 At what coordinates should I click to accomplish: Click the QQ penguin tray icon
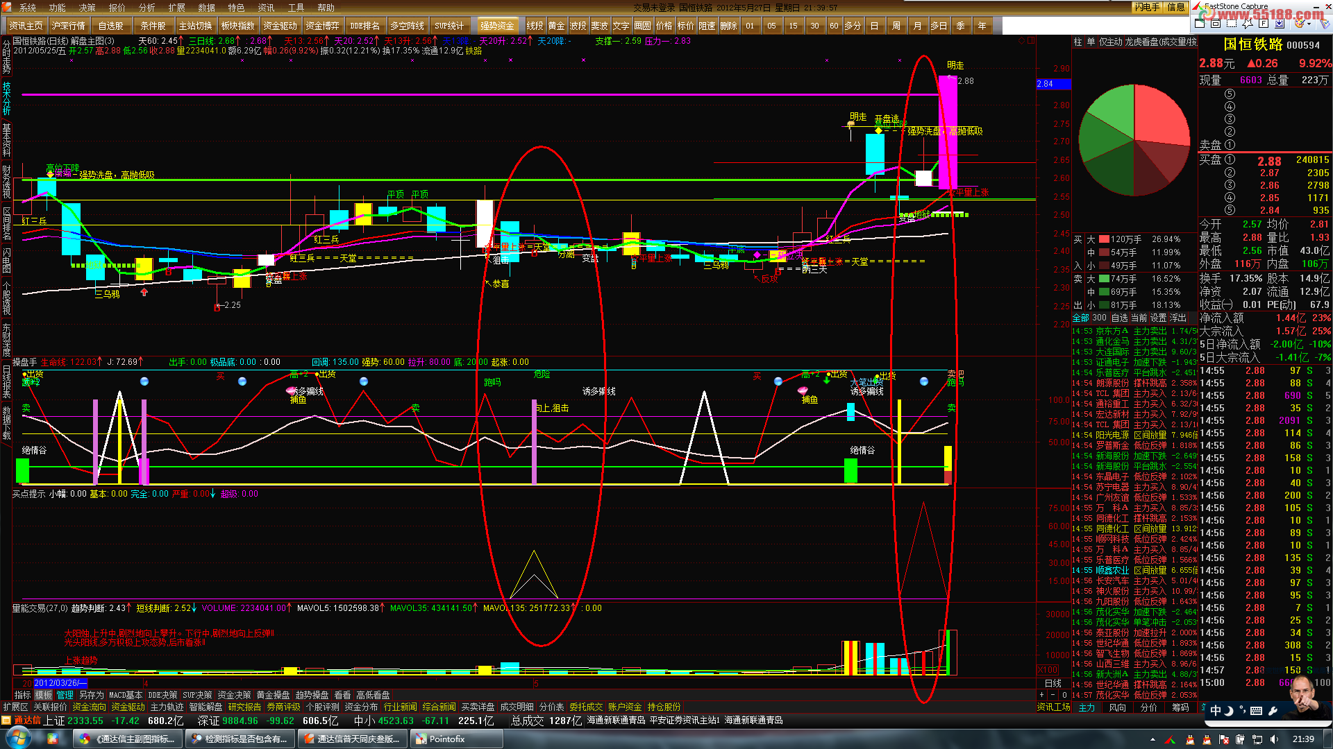pyautogui.click(x=1190, y=739)
